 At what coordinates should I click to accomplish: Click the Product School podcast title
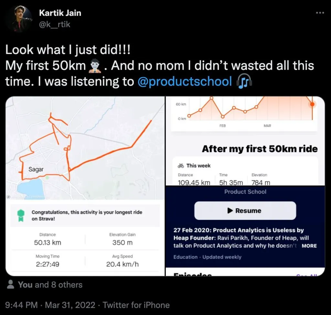coord(245,192)
